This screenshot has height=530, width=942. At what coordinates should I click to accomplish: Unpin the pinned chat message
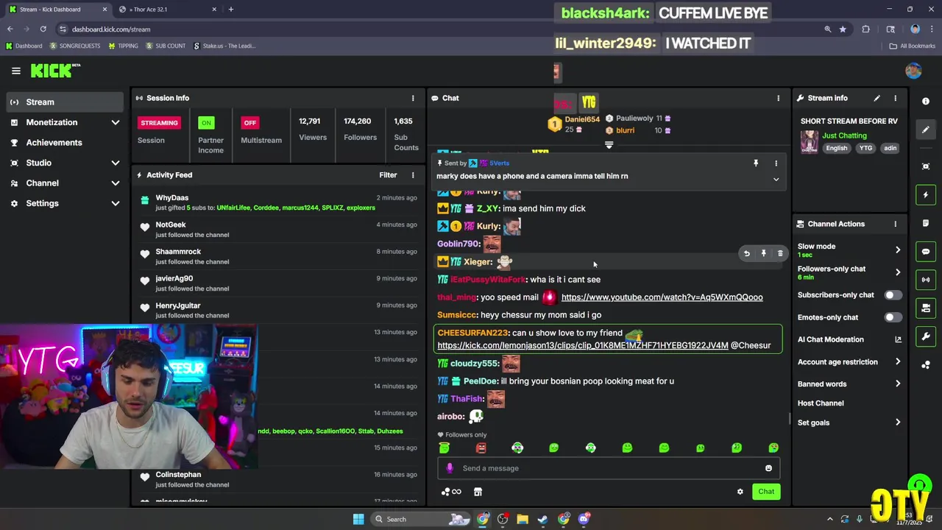pyautogui.click(x=755, y=163)
